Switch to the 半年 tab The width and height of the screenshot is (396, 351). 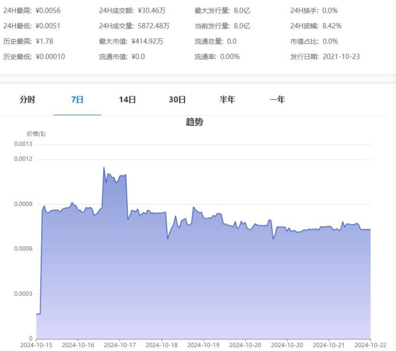coord(227,99)
